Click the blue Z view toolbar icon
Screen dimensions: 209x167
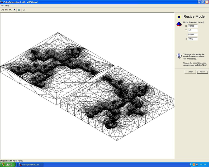pyautogui.click(x=14, y=10)
